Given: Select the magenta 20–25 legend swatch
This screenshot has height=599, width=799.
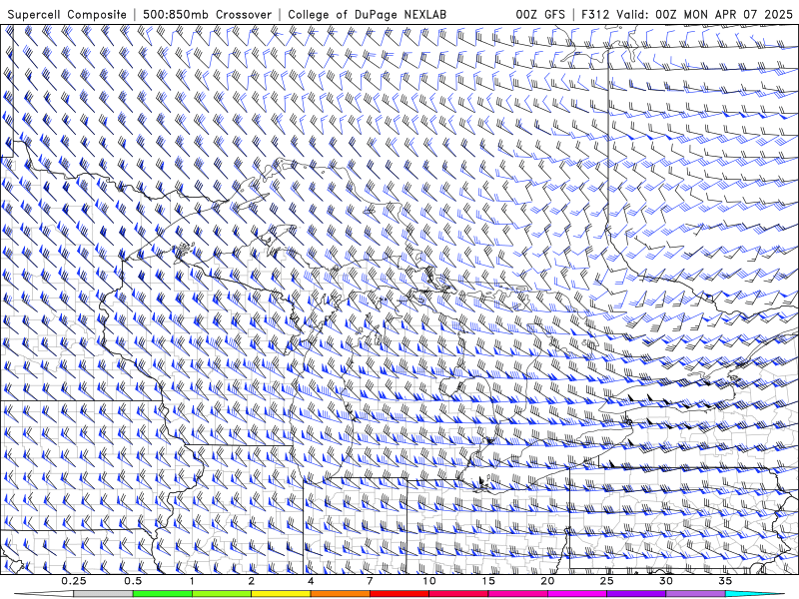Looking at the screenshot, I should (x=577, y=594).
